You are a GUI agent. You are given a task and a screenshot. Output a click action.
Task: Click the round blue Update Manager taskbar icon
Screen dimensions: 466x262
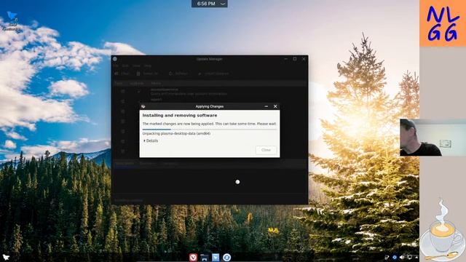[226, 257]
